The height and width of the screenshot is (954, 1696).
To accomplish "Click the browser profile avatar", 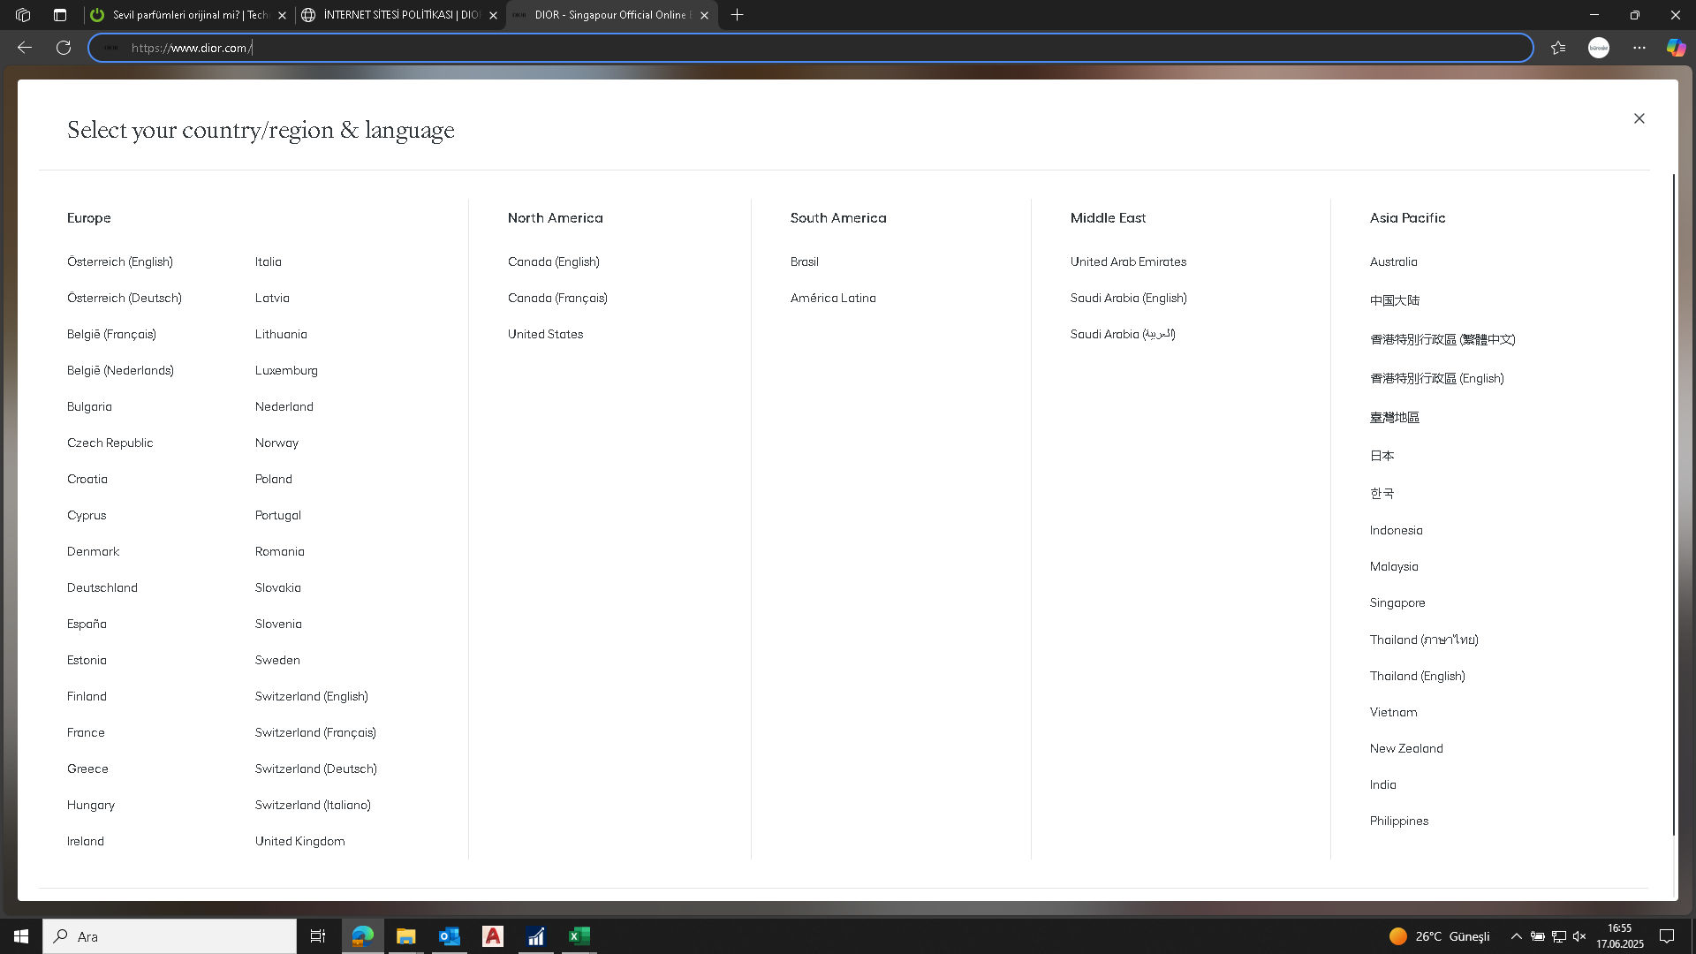I will click(x=1599, y=48).
